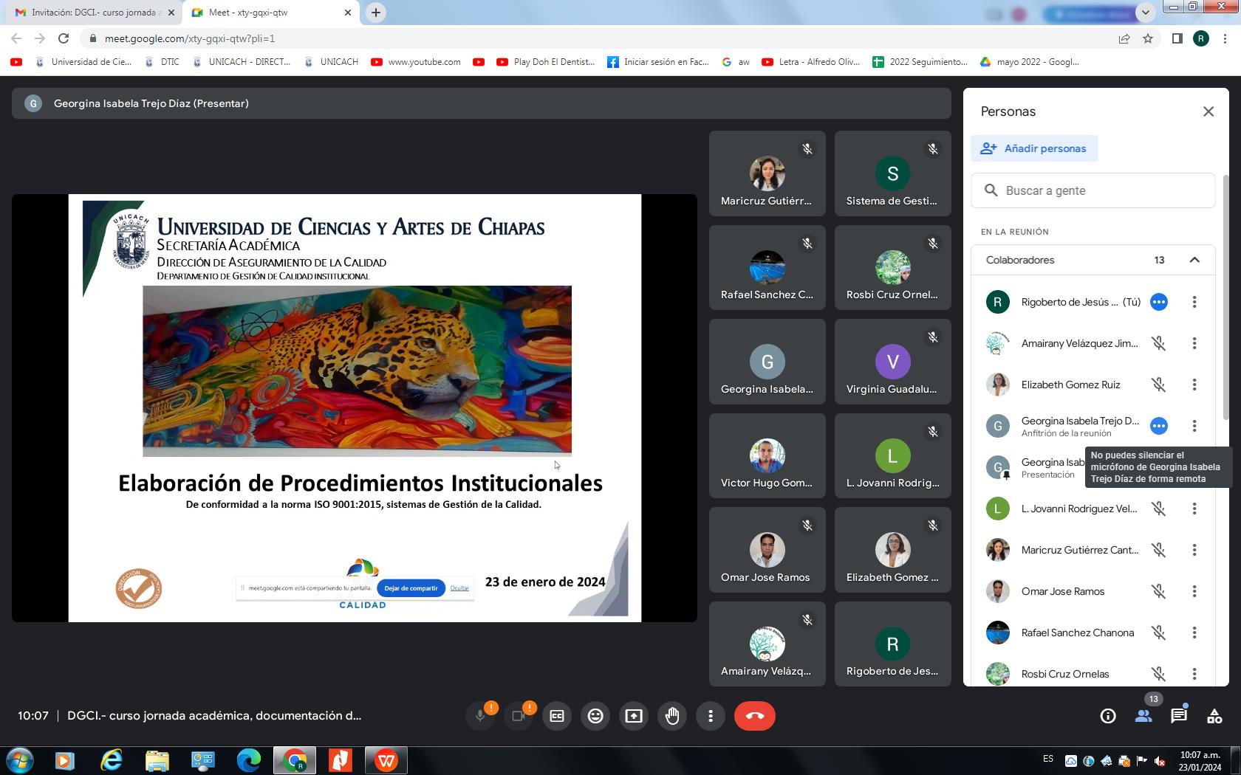Reload the page
This screenshot has height=775, width=1241.
[64, 38]
